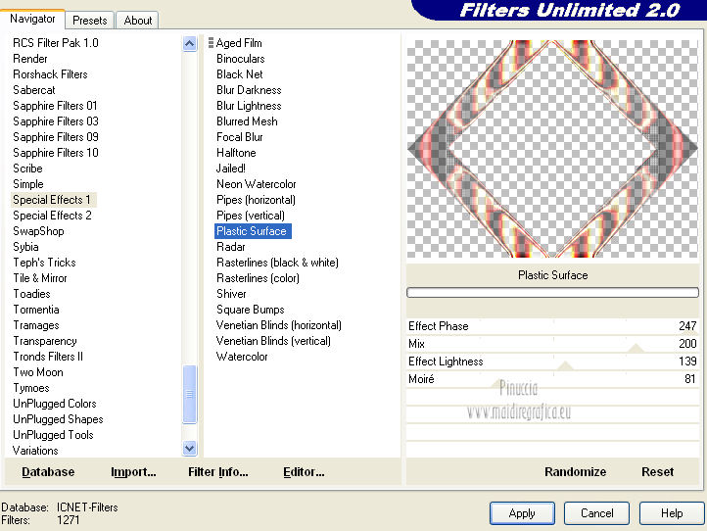Click the Apply button
707x531 pixels.
pyautogui.click(x=522, y=513)
